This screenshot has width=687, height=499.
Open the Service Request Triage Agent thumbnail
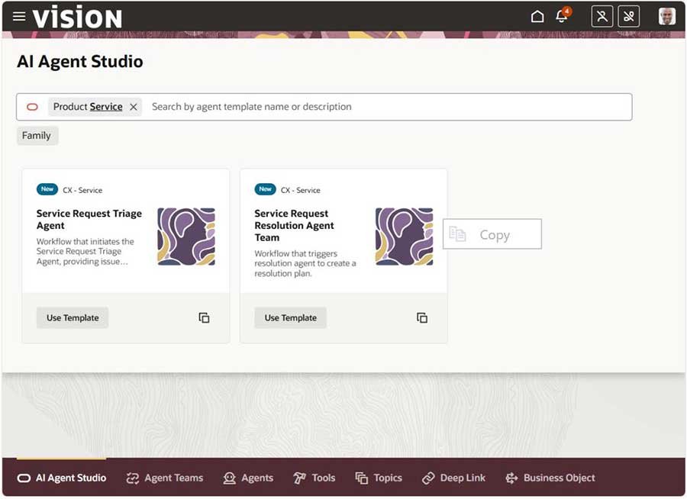pyautogui.click(x=186, y=237)
